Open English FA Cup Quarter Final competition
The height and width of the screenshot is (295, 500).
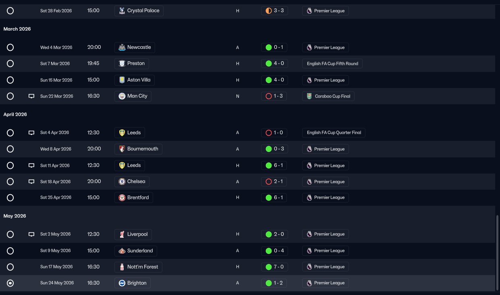click(334, 133)
